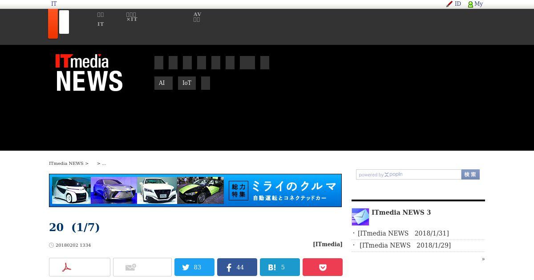Open newsletter issue dated 2018/1/31
This screenshot has width=534, height=280.
point(403,233)
